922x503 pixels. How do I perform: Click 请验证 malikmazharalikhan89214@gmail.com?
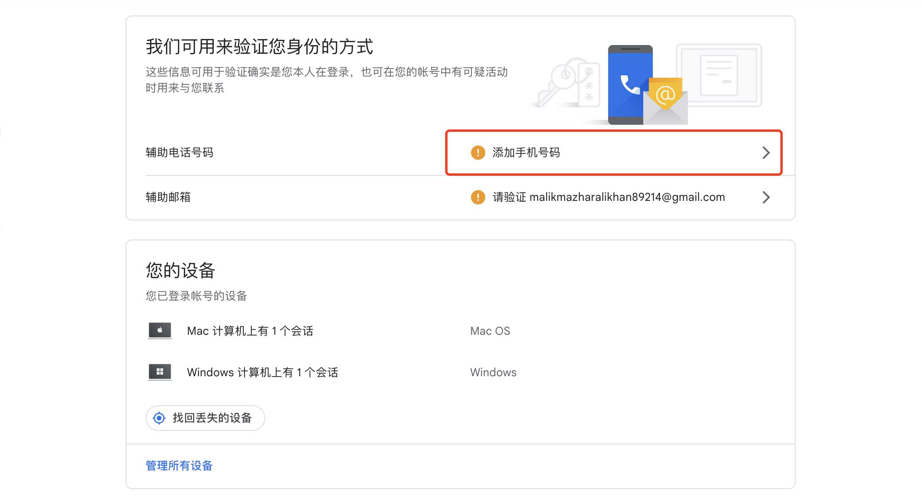[609, 197]
